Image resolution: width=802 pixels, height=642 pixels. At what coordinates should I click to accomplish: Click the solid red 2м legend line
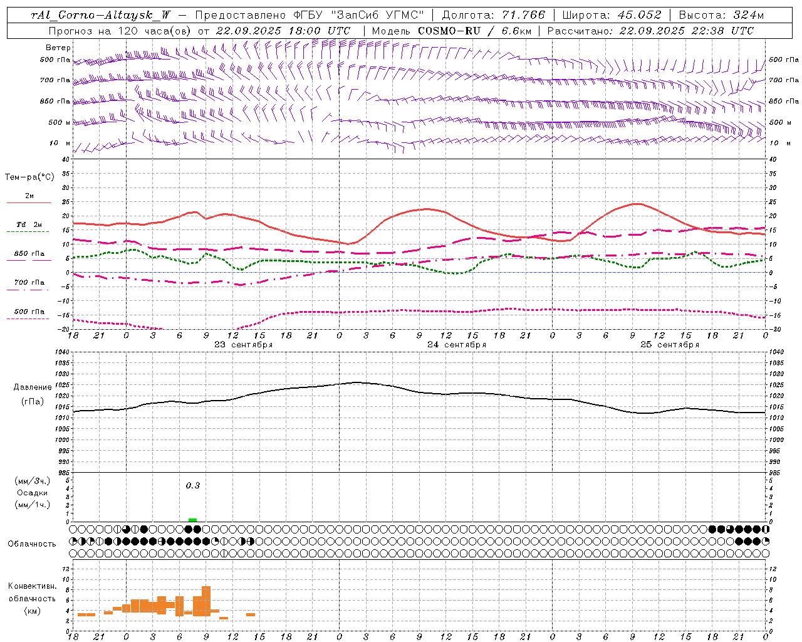[x=29, y=203]
